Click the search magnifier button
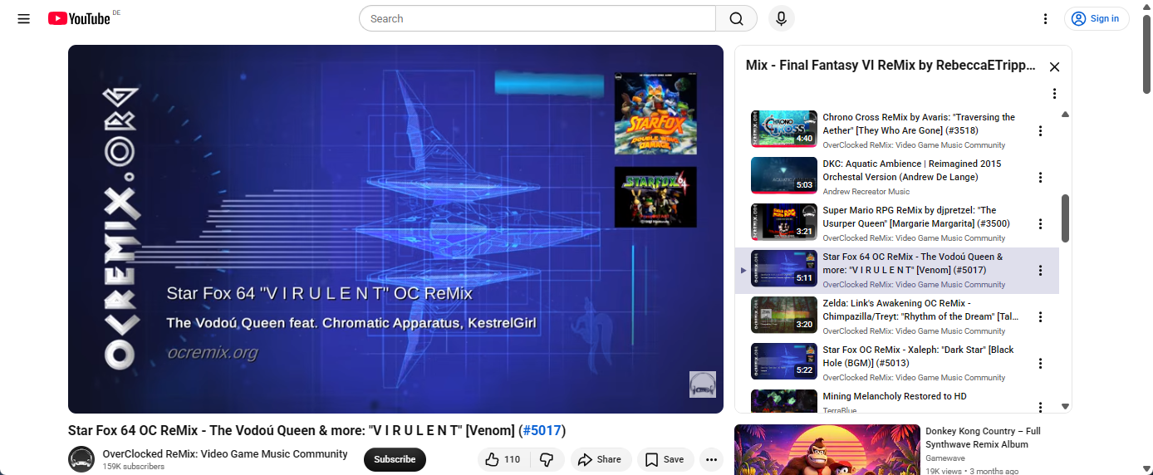This screenshot has height=475, width=1153. pos(736,18)
